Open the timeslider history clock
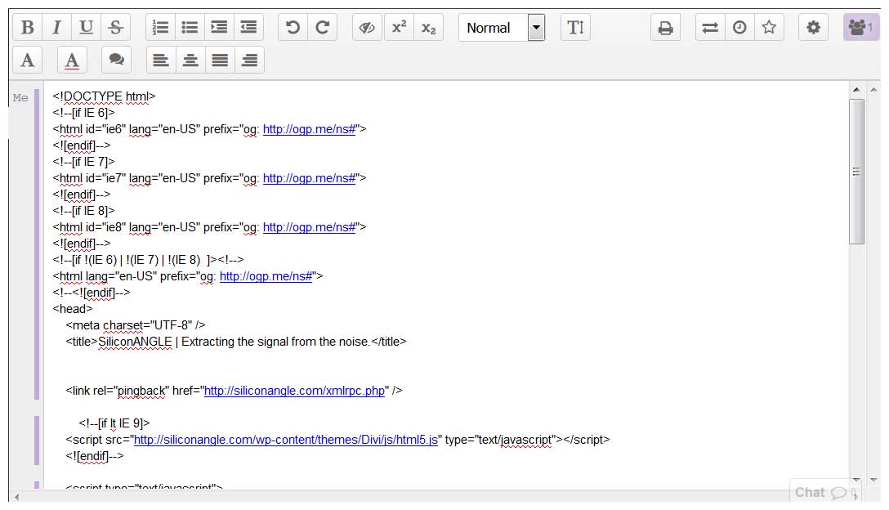 [x=740, y=27]
